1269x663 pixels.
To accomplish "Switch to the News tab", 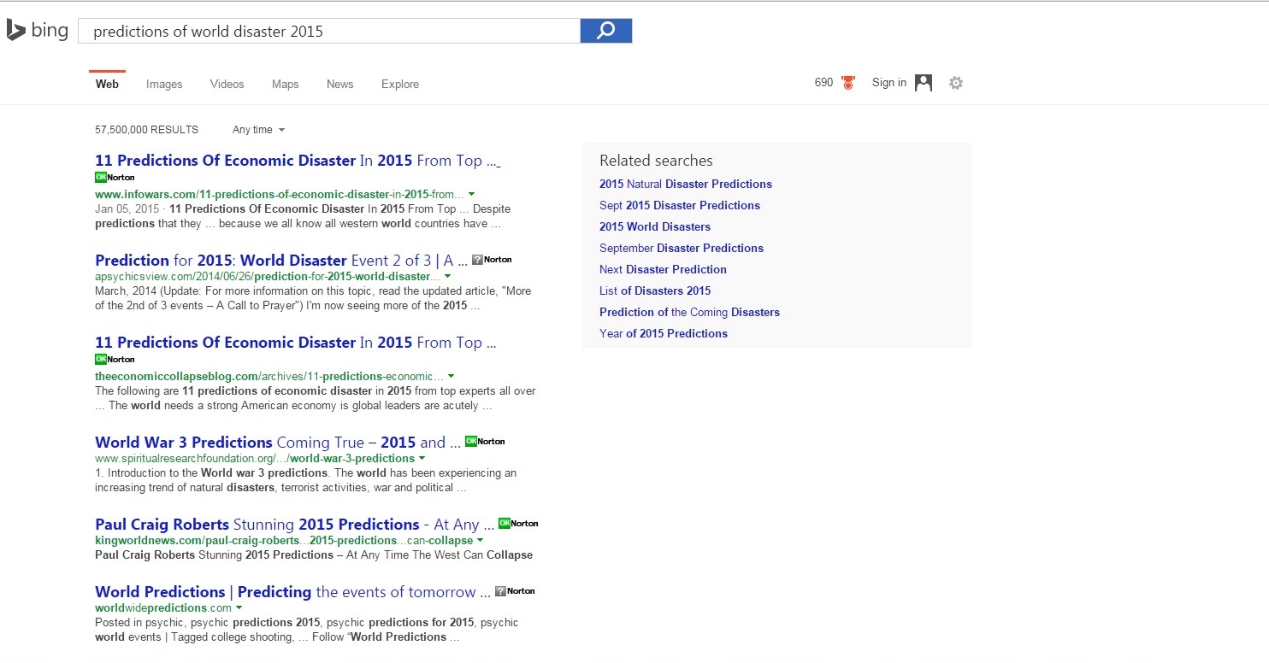I will tap(339, 84).
